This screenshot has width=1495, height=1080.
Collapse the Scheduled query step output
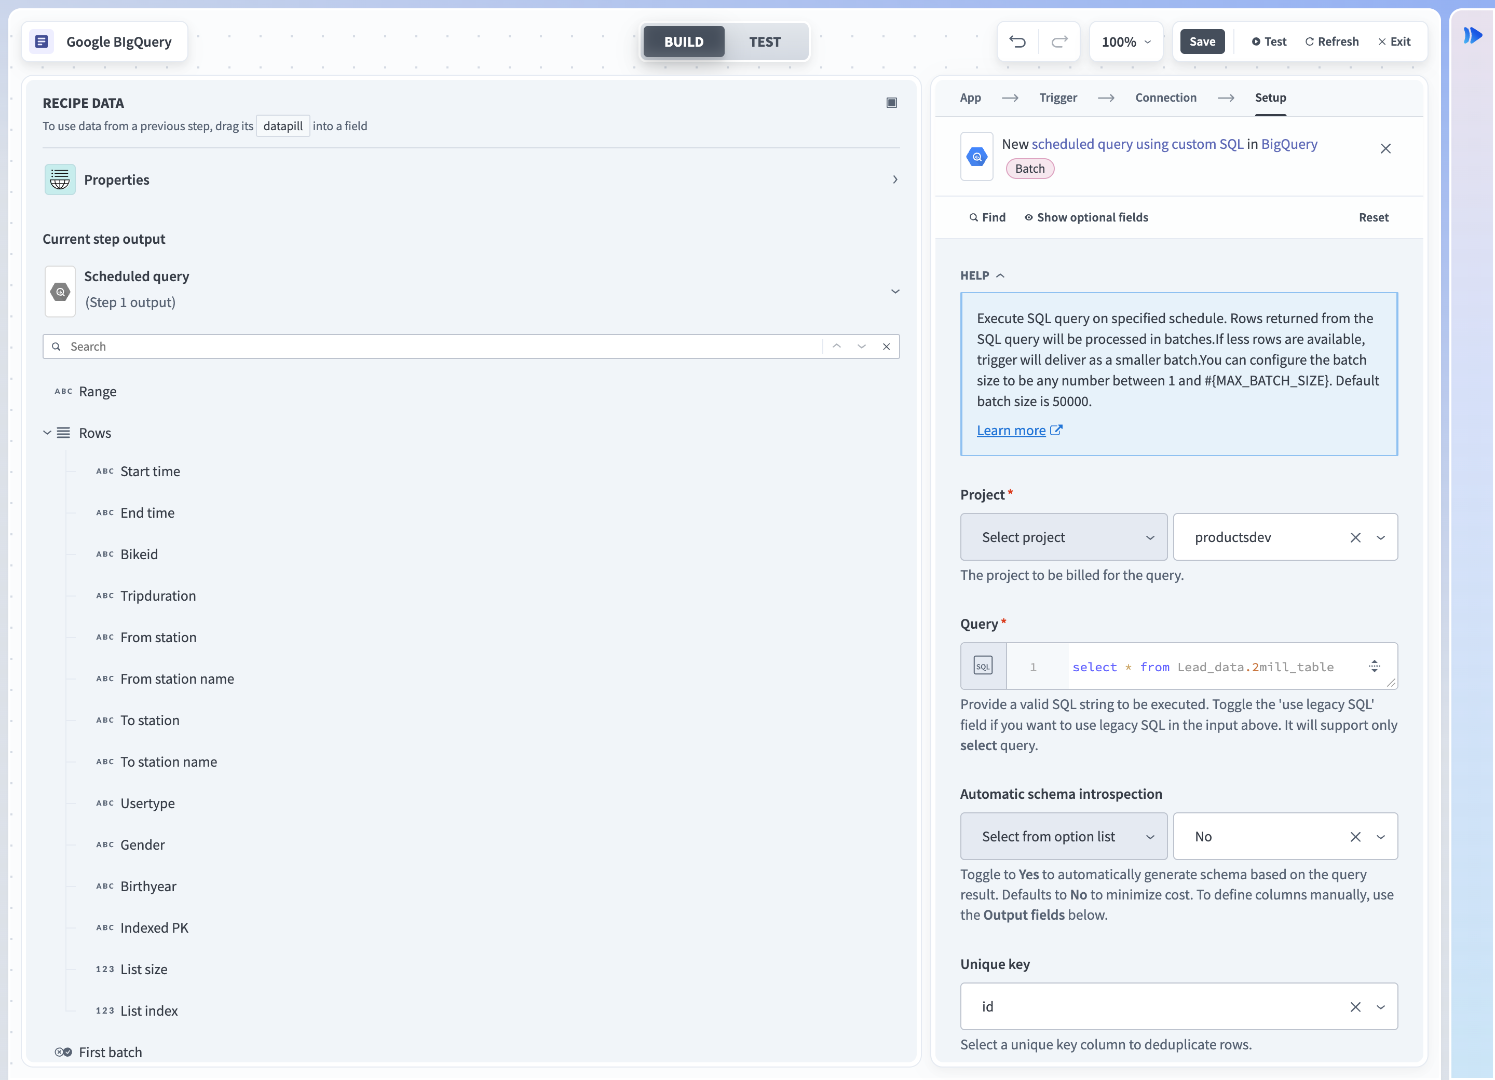point(894,291)
